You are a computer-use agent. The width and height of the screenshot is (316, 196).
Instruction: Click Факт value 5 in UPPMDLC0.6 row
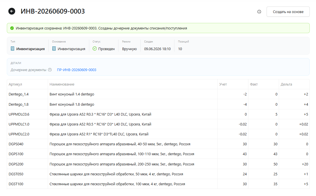tap(276, 114)
